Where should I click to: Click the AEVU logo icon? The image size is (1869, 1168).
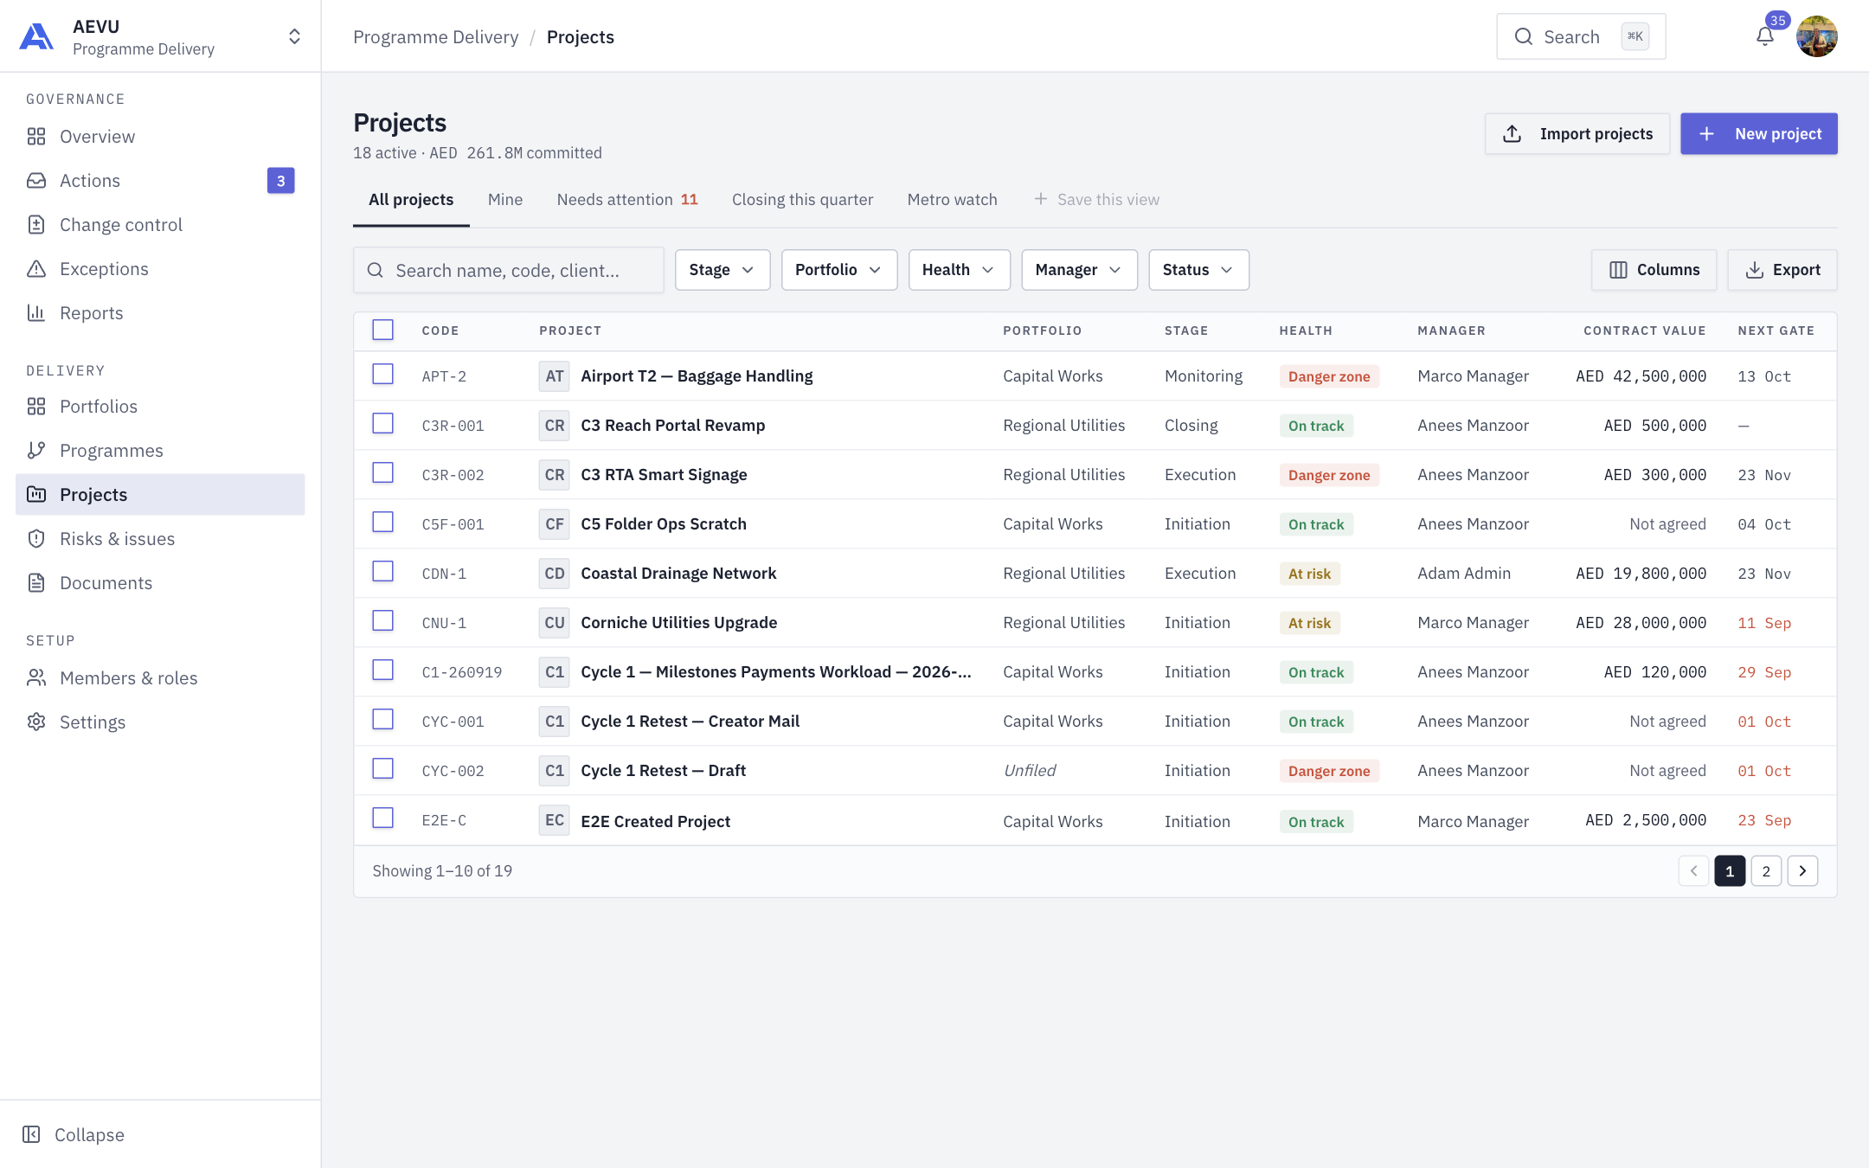tap(36, 36)
